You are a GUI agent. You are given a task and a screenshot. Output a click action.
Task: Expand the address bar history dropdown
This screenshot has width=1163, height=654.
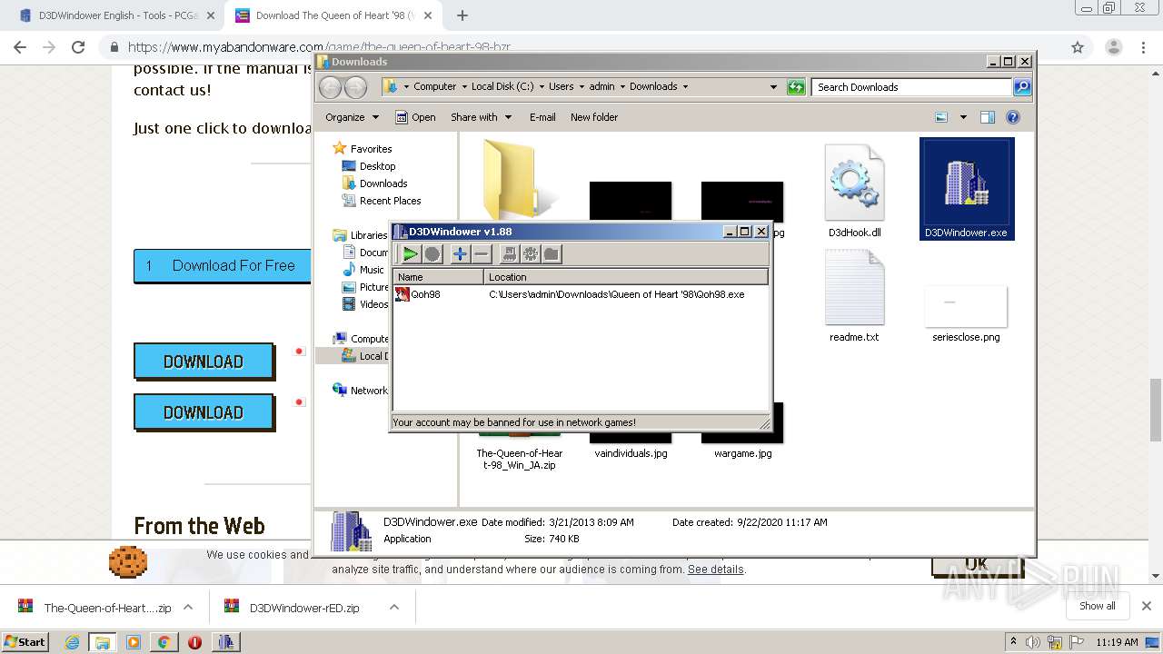tap(773, 87)
